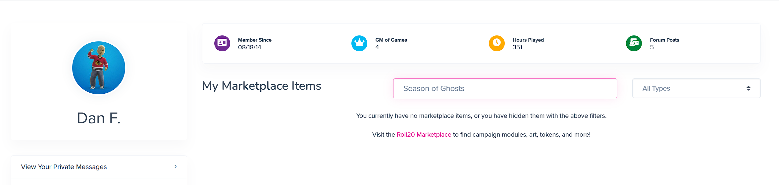Click the Season of Ghosts search field
This screenshot has width=779, height=185.
coord(505,88)
